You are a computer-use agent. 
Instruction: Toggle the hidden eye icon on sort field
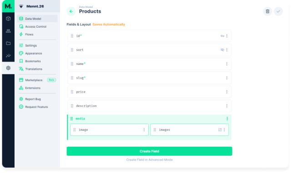coord(222,50)
